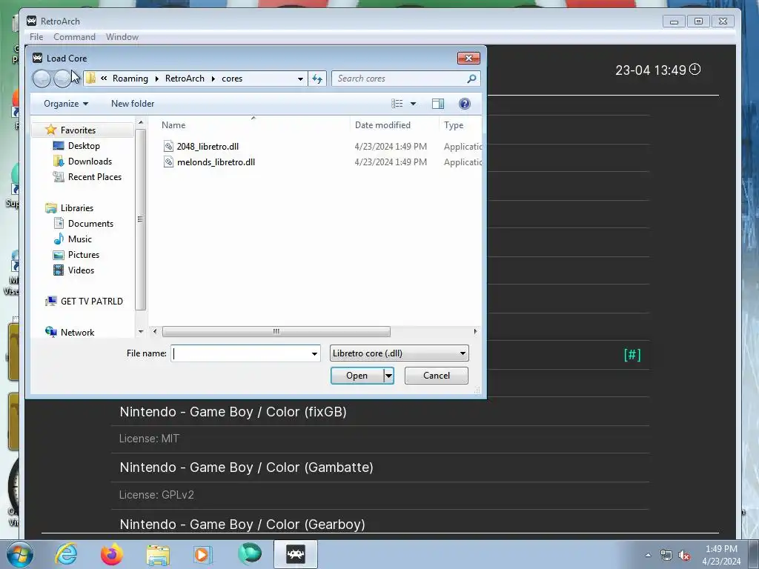Select the 2048_libretro.dll file

[208, 146]
